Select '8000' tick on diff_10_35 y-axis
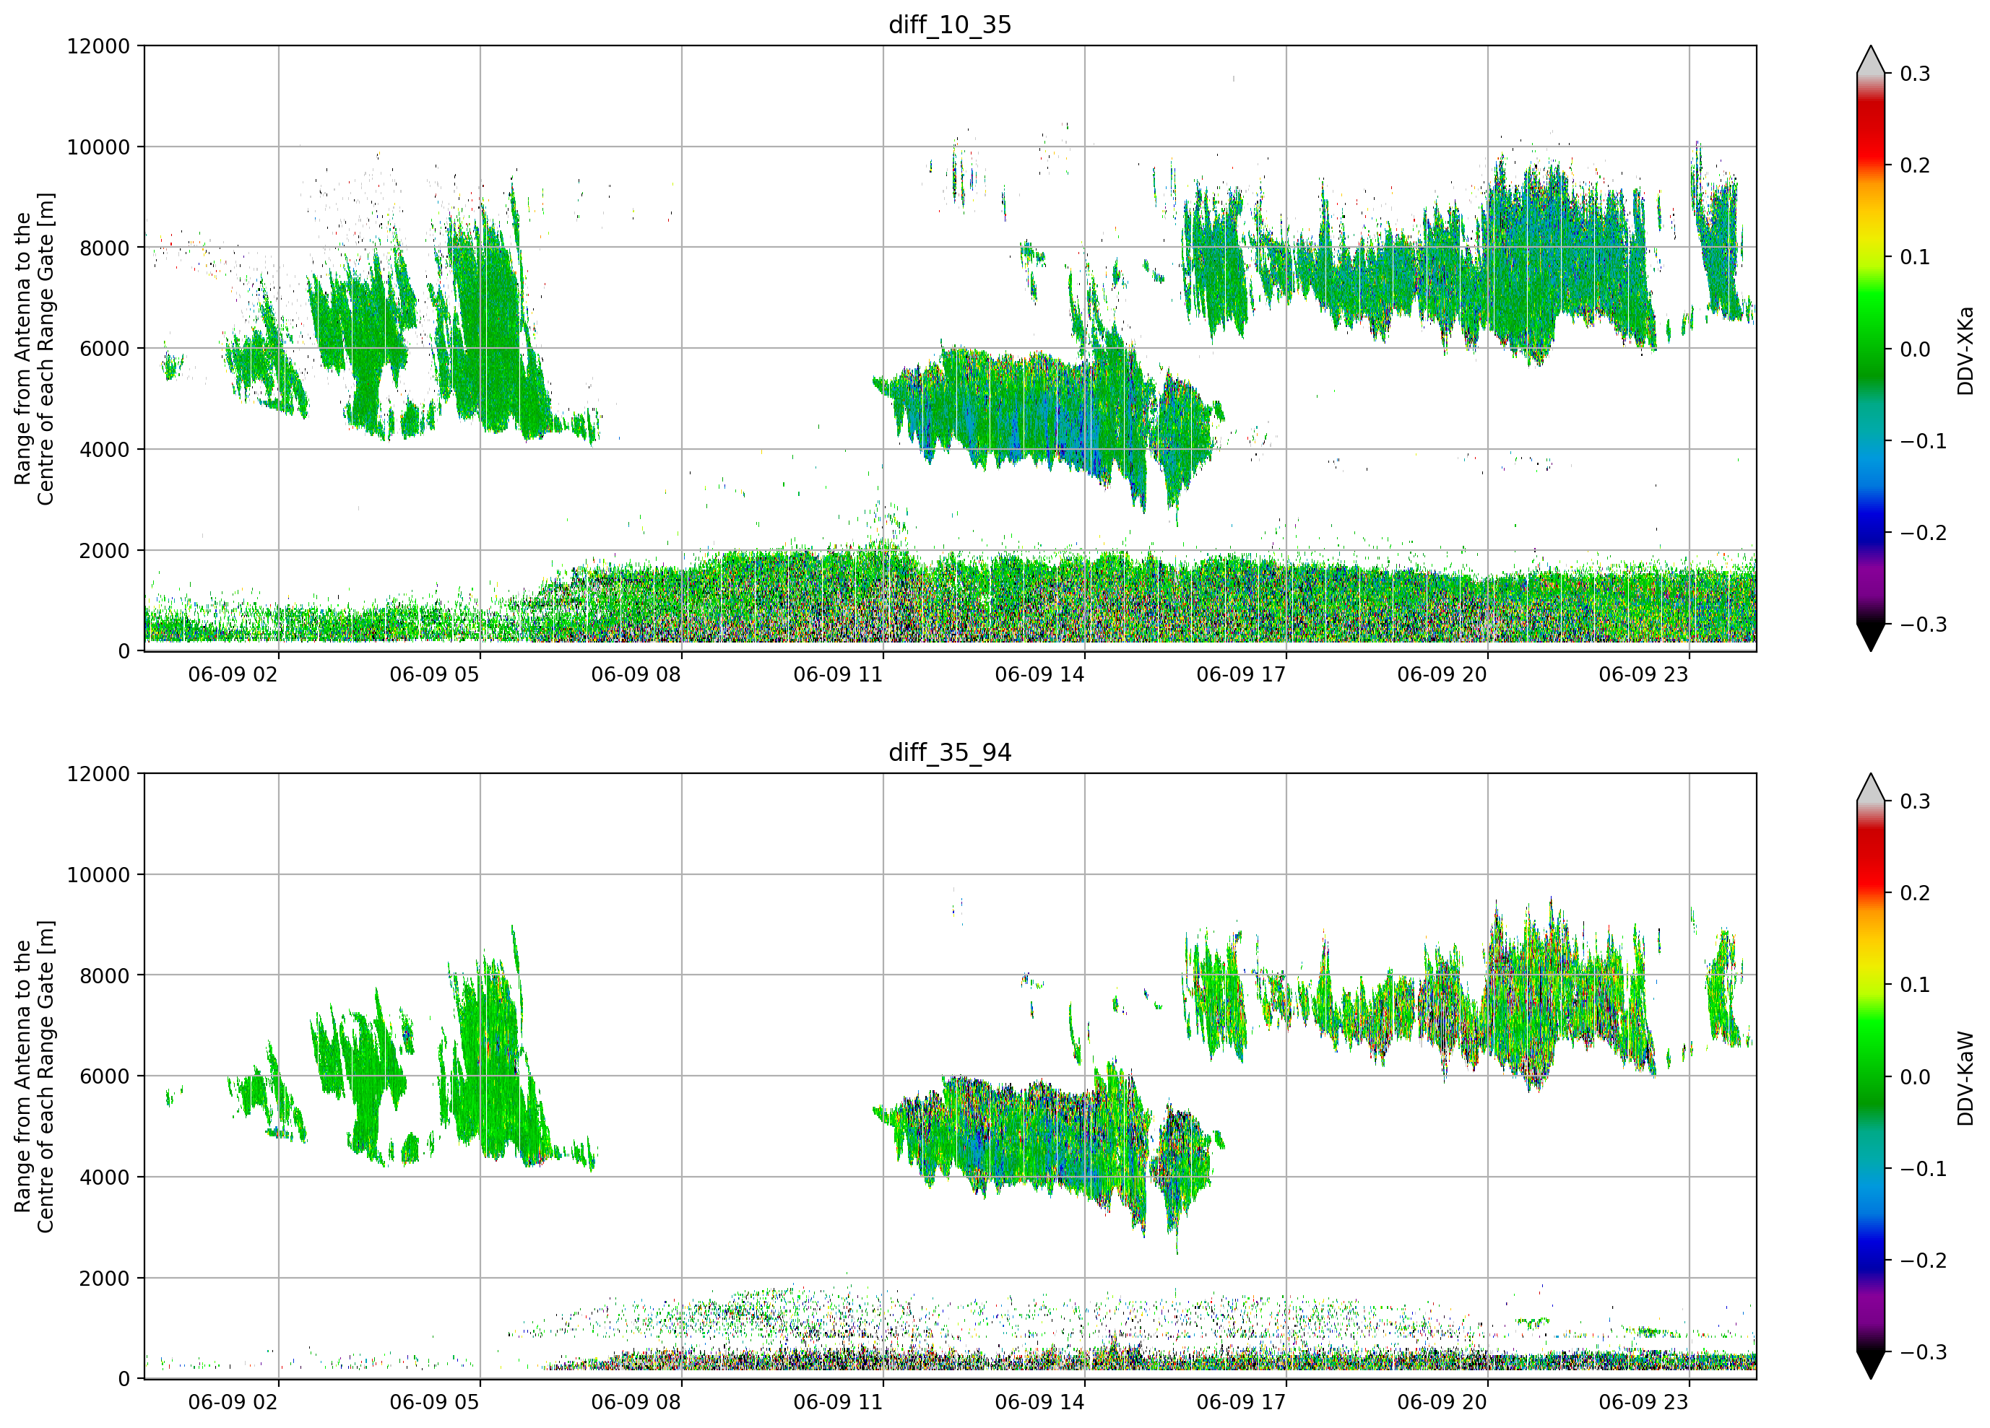1990x1428 pixels. pyautogui.click(x=105, y=248)
